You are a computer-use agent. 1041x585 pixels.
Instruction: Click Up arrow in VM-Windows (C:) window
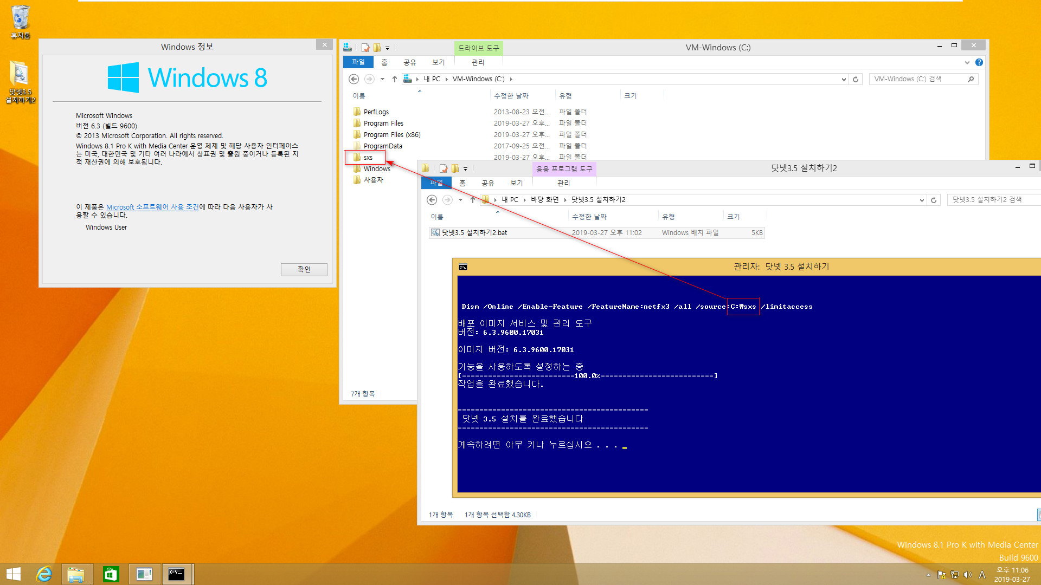coord(395,79)
